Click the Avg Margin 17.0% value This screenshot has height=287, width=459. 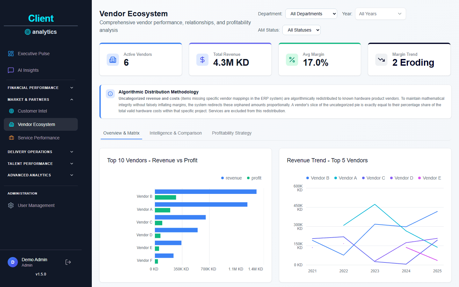316,63
